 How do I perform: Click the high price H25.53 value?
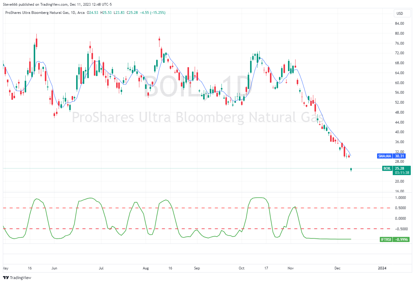106,13
